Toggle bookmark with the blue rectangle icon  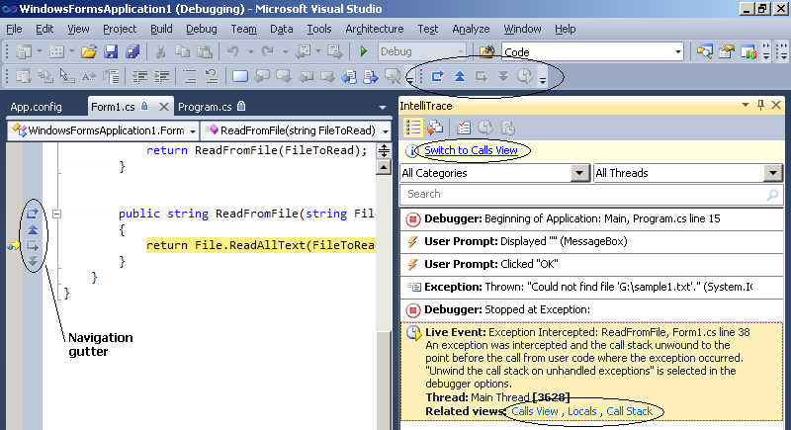pyautogui.click(x=239, y=77)
